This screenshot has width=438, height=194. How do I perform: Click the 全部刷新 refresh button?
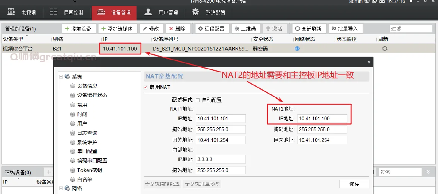tap(309, 29)
